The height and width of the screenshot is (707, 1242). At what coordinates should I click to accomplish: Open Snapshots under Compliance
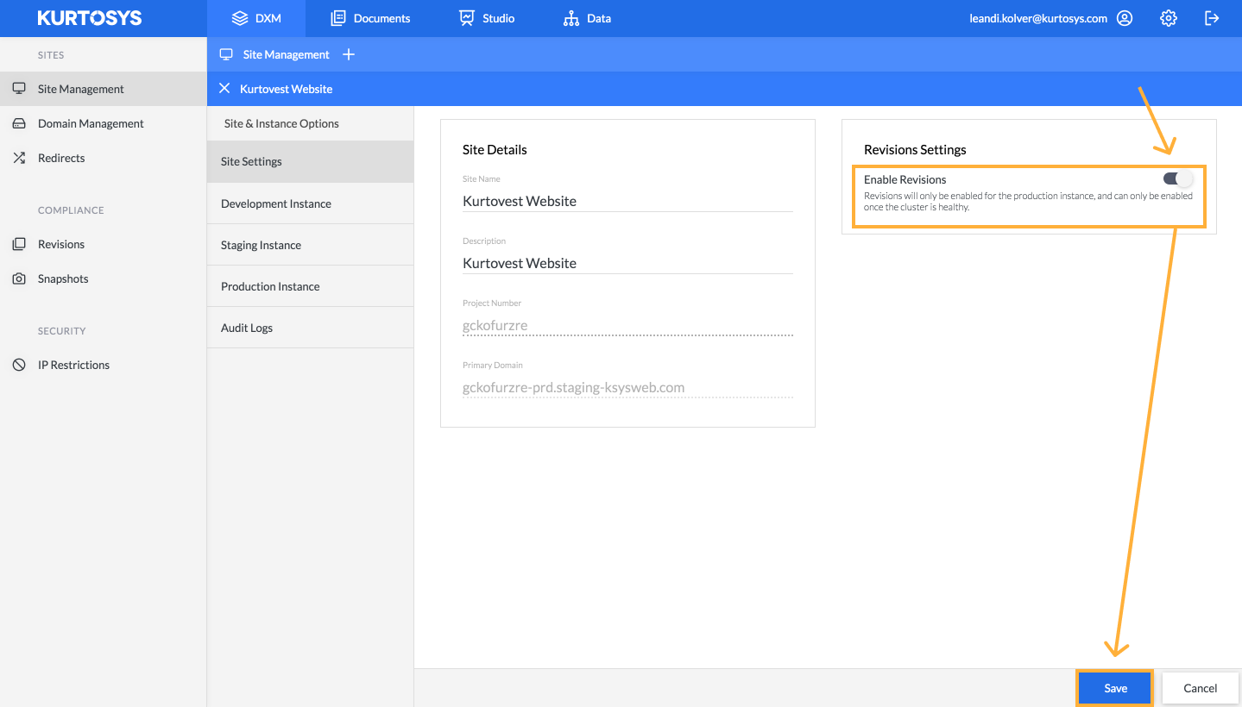click(x=104, y=278)
